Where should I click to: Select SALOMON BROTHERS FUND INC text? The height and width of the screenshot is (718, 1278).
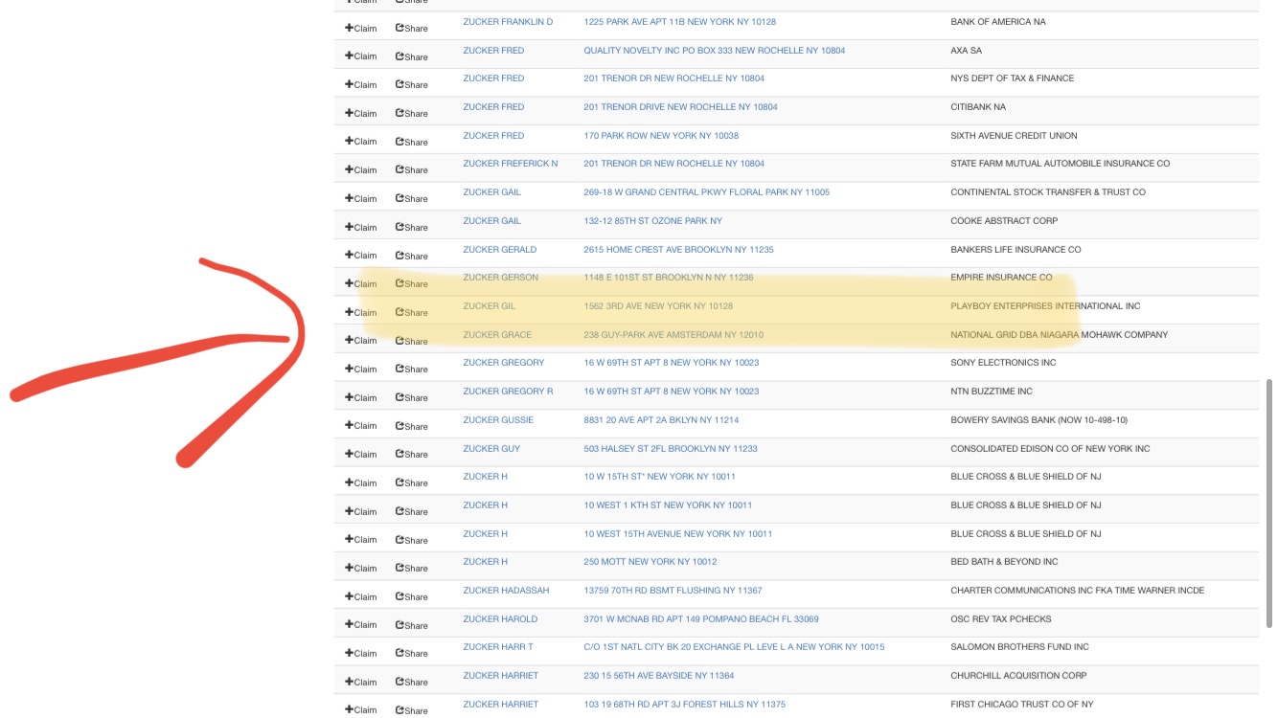pos(1019,647)
